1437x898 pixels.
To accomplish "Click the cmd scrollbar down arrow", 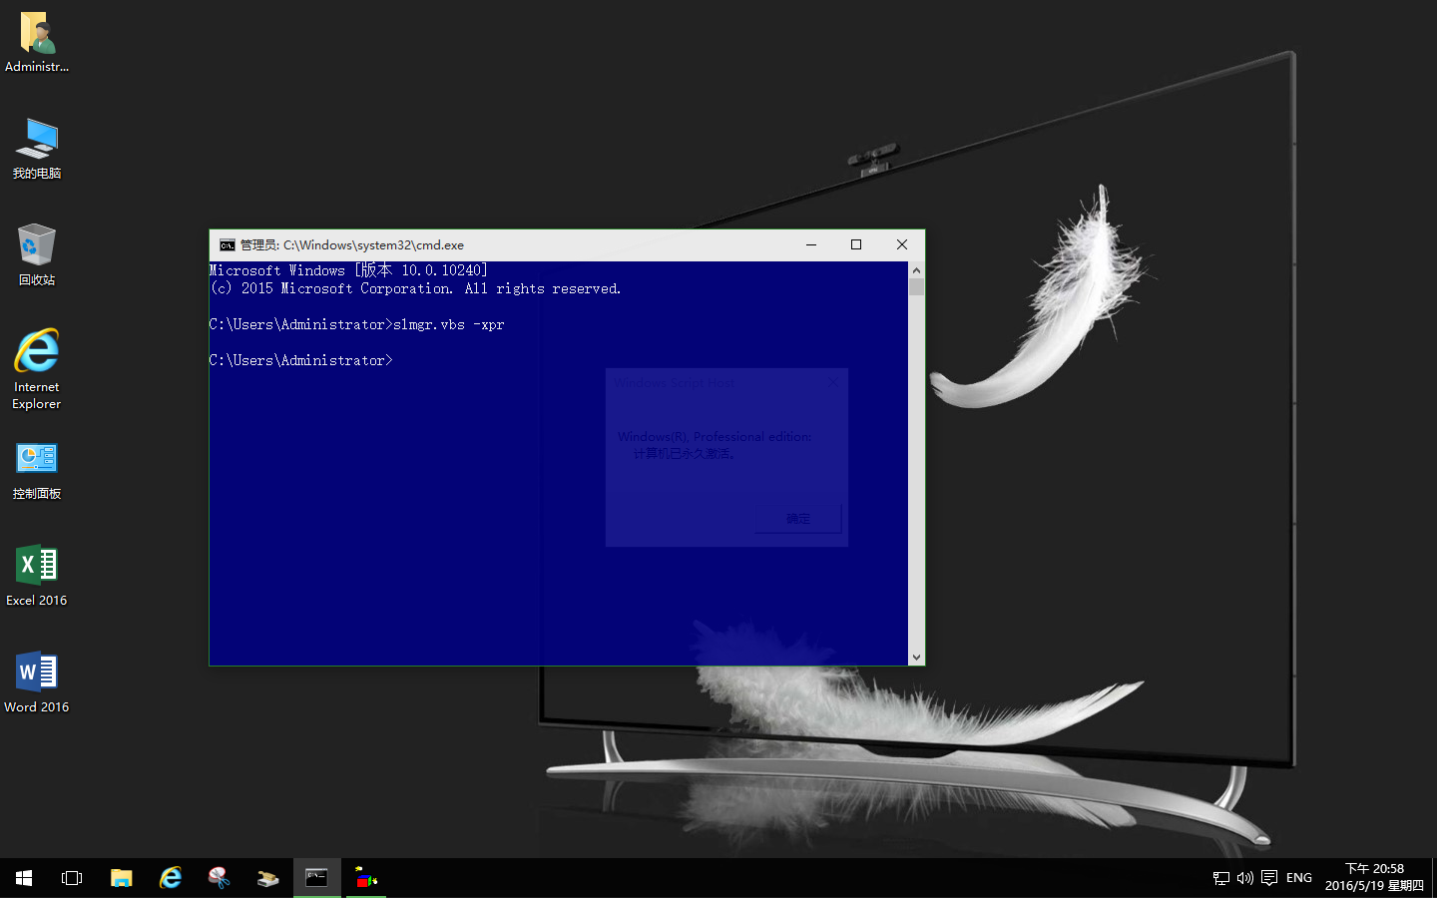I will [x=916, y=657].
